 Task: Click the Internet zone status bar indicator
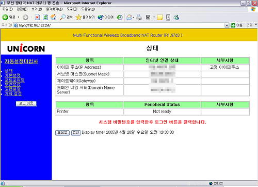(216, 183)
